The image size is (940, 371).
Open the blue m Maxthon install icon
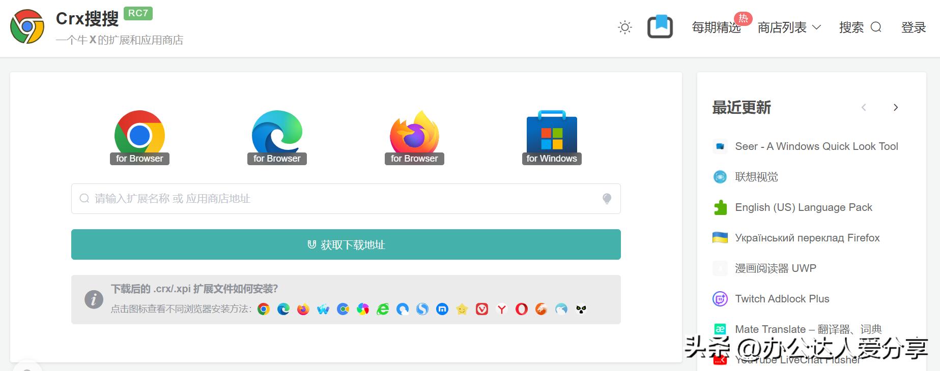click(x=442, y=309)
